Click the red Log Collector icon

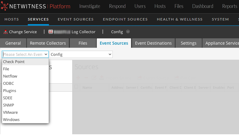51,32
